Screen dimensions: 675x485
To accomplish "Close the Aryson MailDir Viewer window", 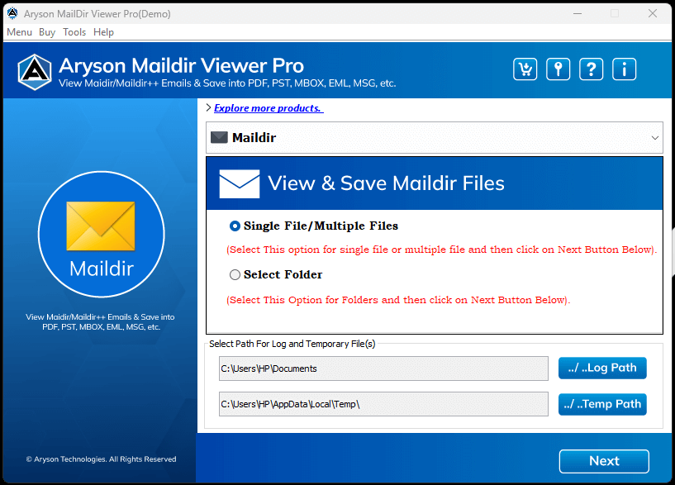I will [x=653, y=13].
